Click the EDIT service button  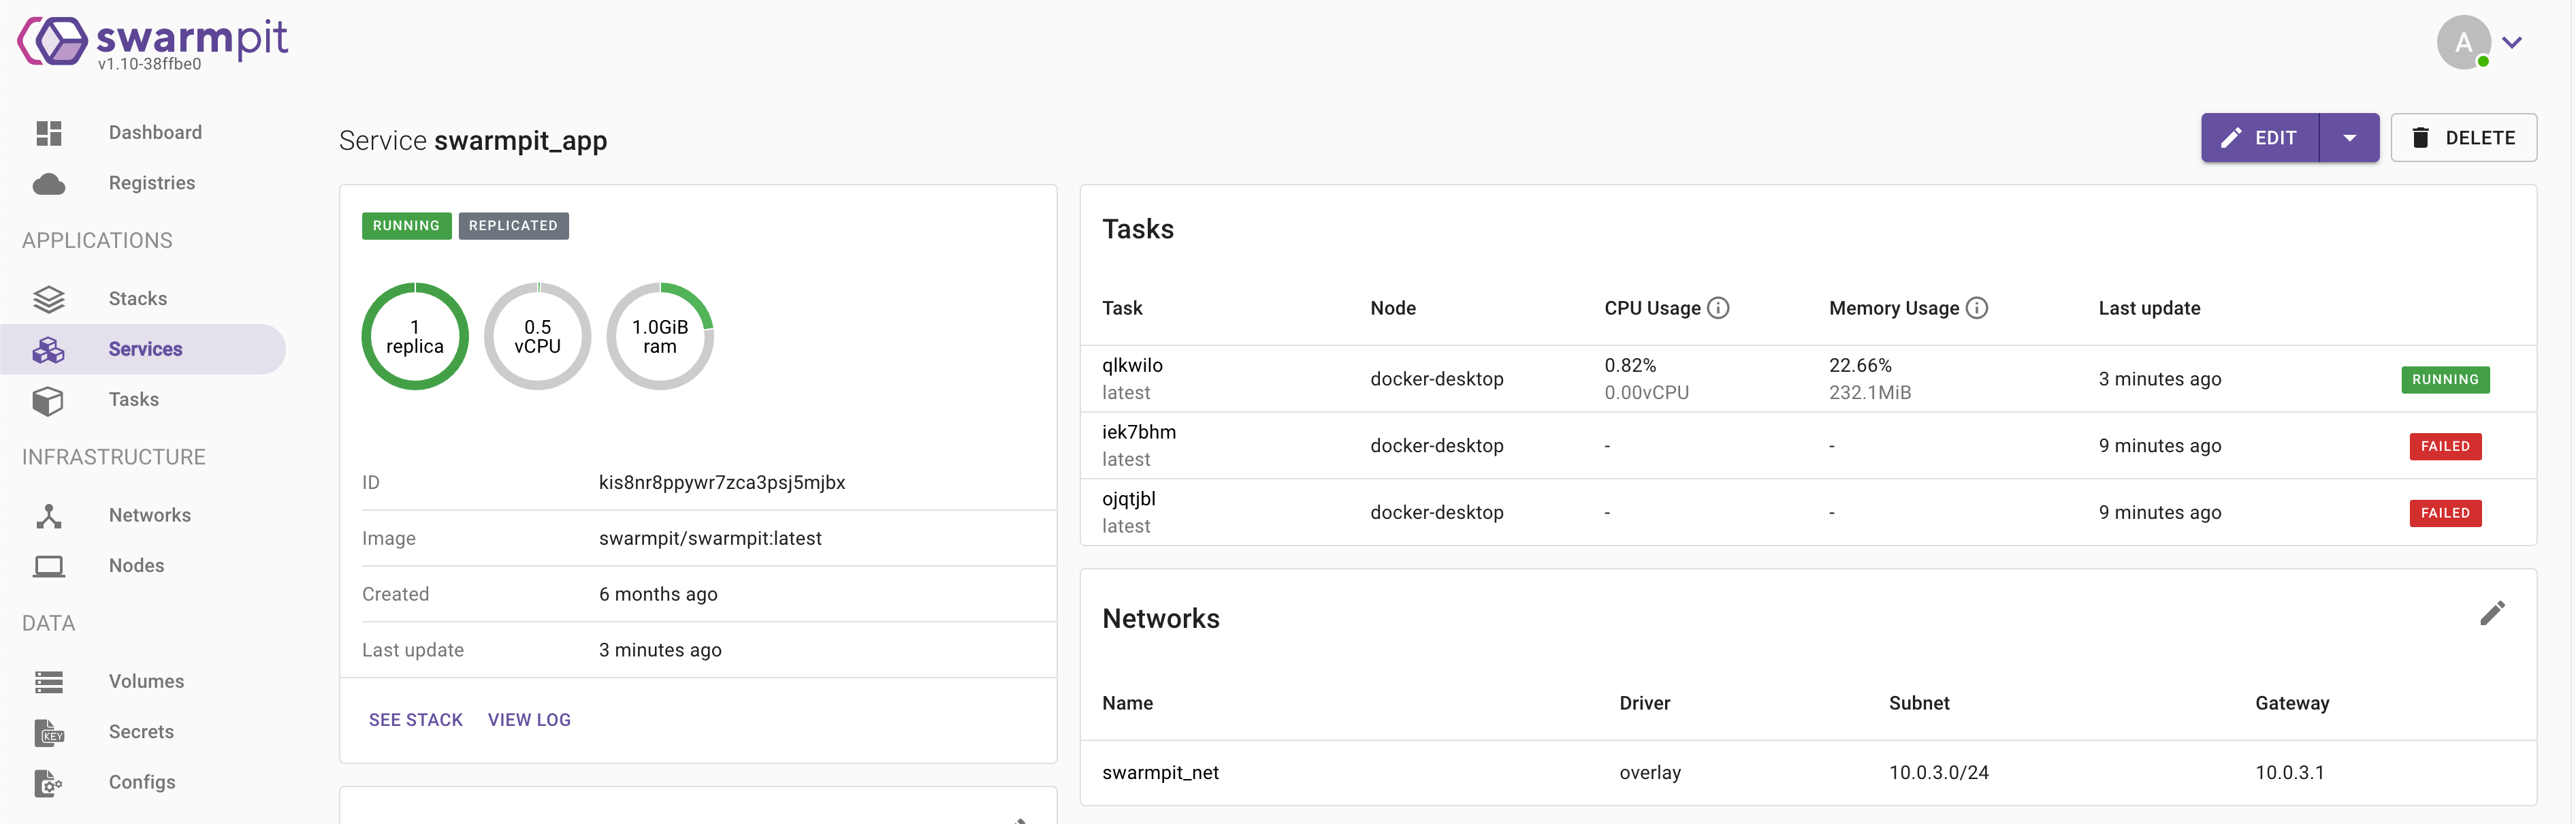tap(2259, 138)
